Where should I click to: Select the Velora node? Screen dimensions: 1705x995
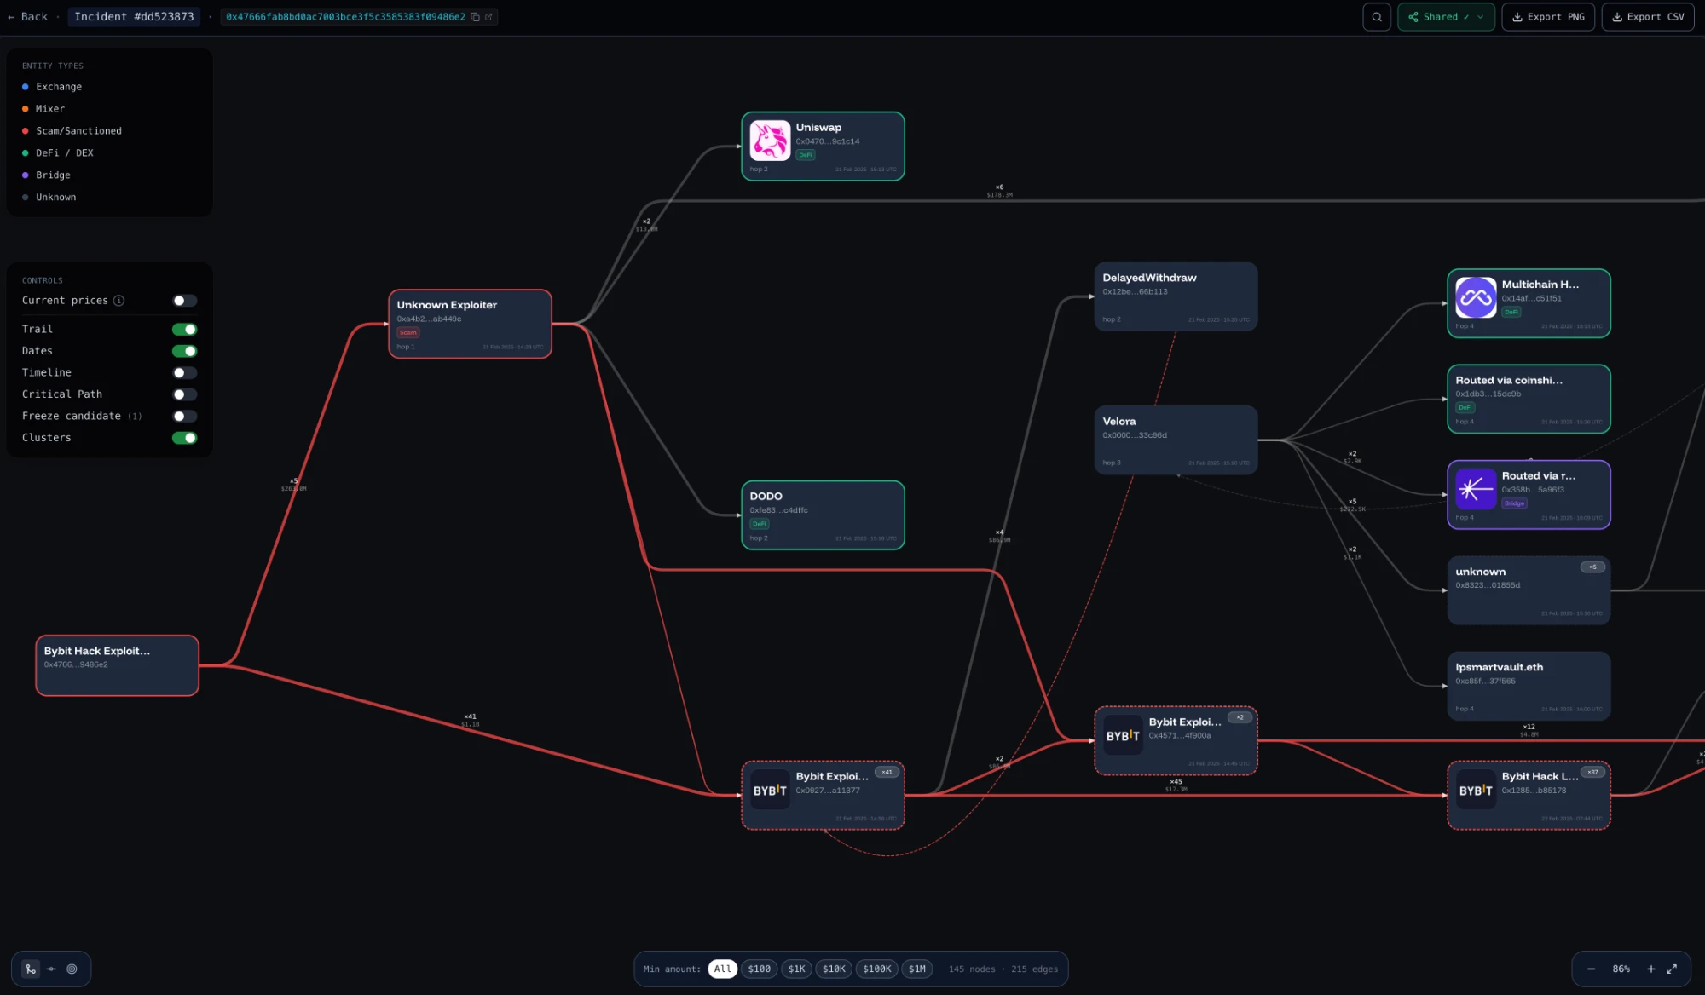1176,440
